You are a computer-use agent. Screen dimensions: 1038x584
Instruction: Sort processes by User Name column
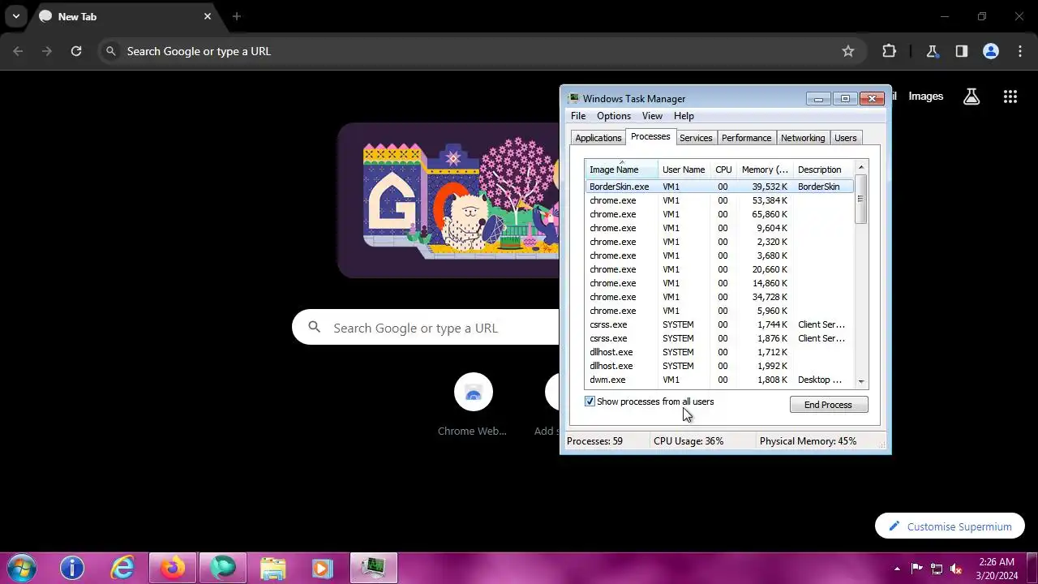point(684,170)
